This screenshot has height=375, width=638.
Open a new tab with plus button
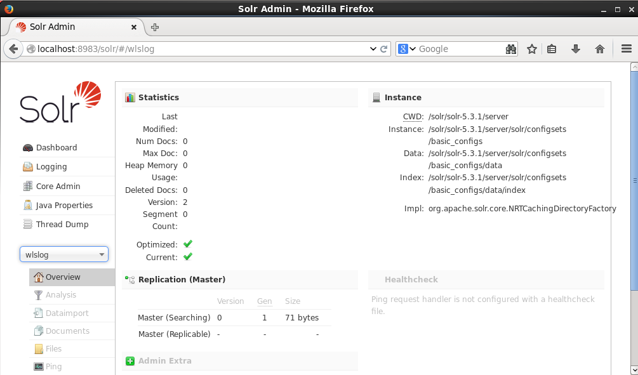(155, 27)
